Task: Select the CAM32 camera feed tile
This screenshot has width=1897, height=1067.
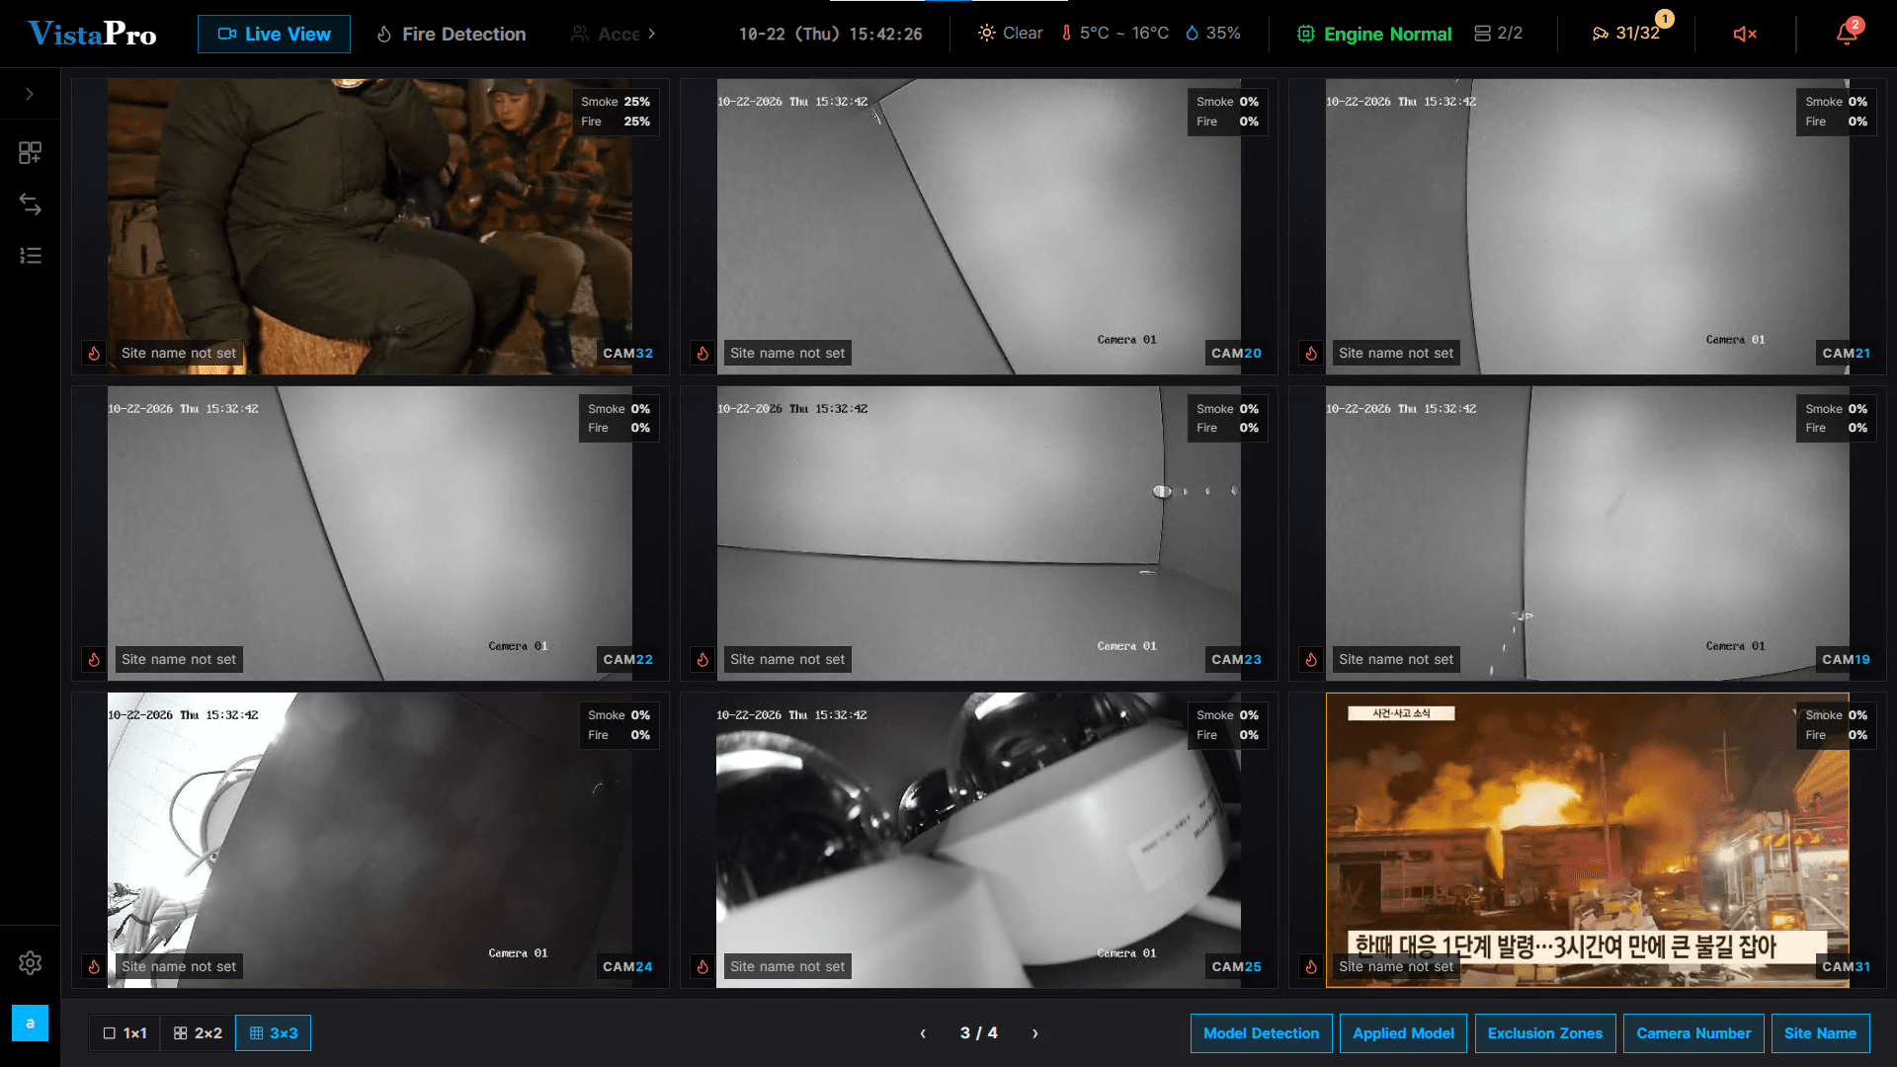Action: click(x=370, y=226)
